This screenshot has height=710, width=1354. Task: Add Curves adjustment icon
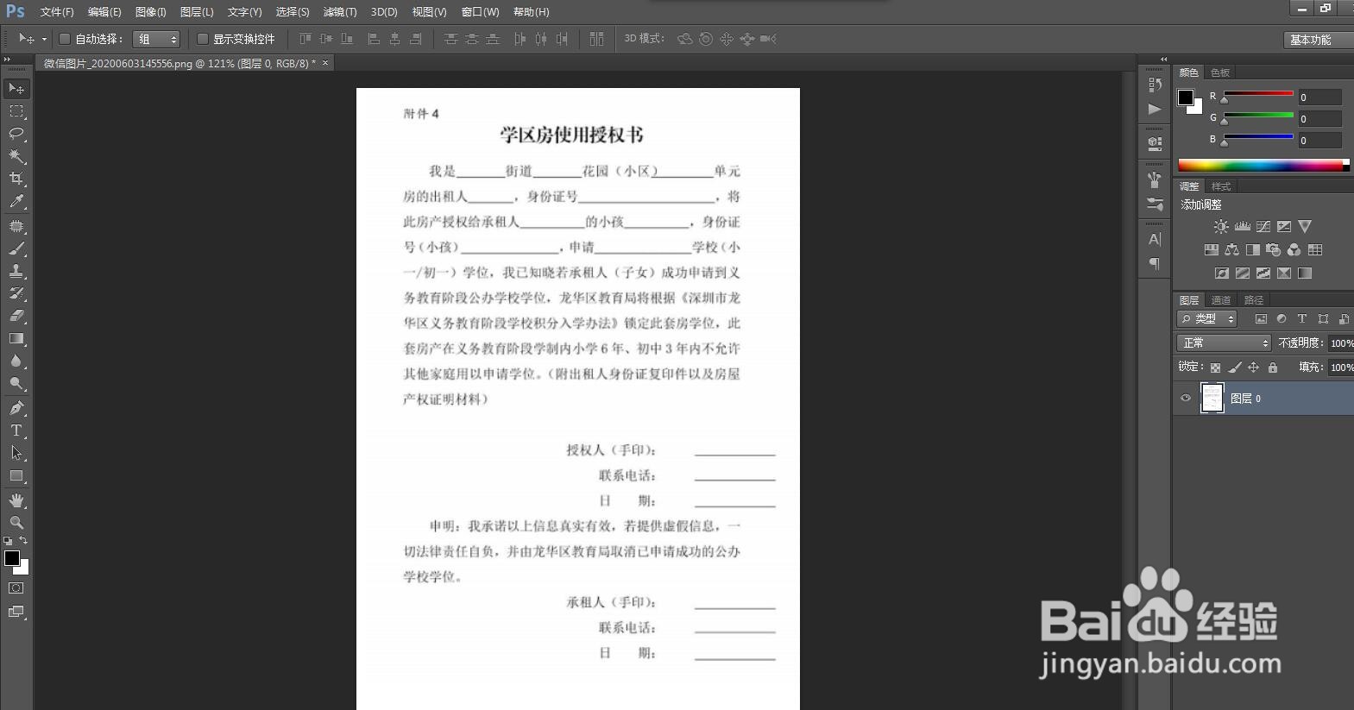click(x=1263, y=226)
